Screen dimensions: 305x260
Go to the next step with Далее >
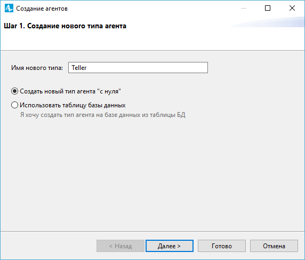(170, 246)
